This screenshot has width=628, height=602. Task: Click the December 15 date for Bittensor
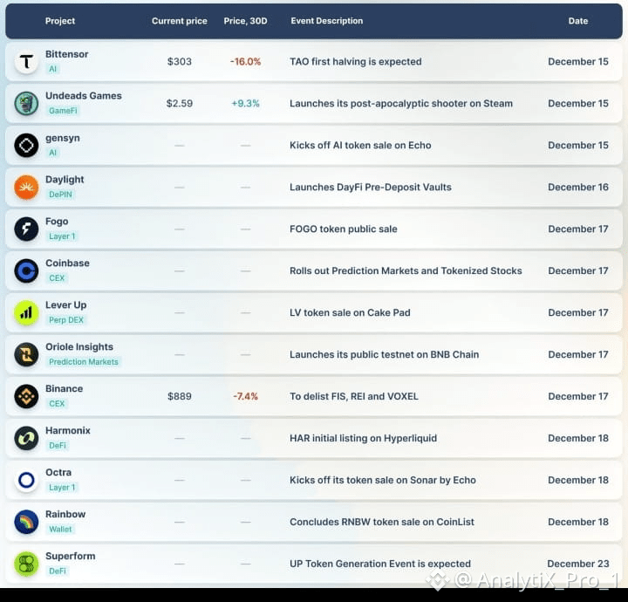pos(578,62)
